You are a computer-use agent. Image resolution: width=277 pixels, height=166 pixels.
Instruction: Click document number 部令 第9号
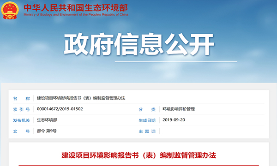coord(47,131)
